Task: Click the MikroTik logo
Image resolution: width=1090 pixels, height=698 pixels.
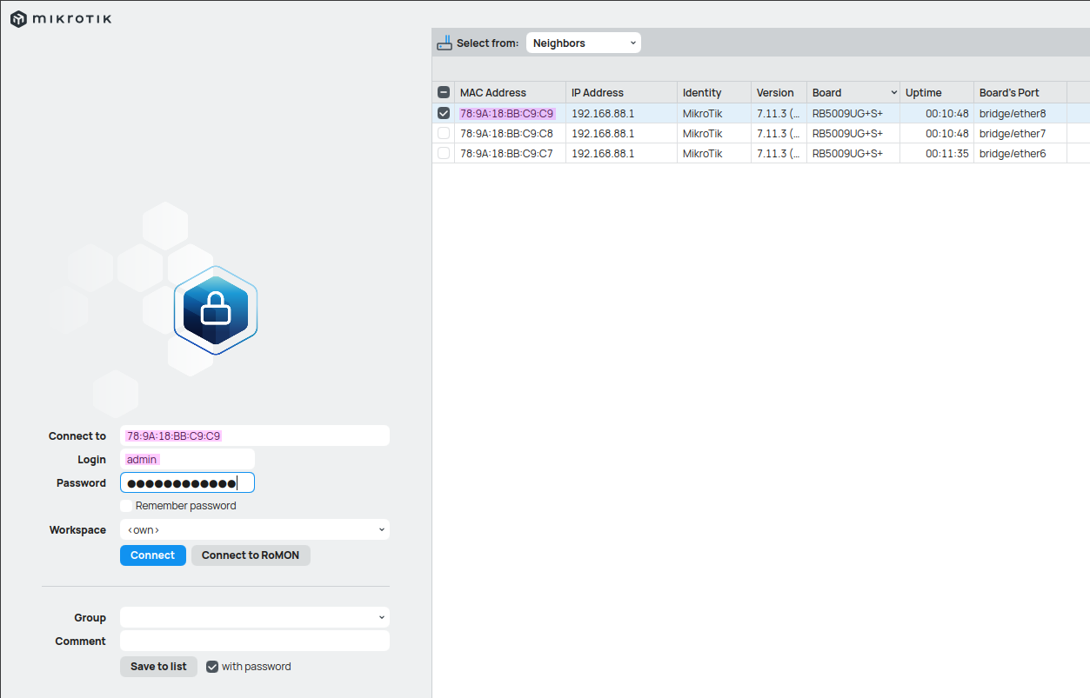Action: coord(61,18)
